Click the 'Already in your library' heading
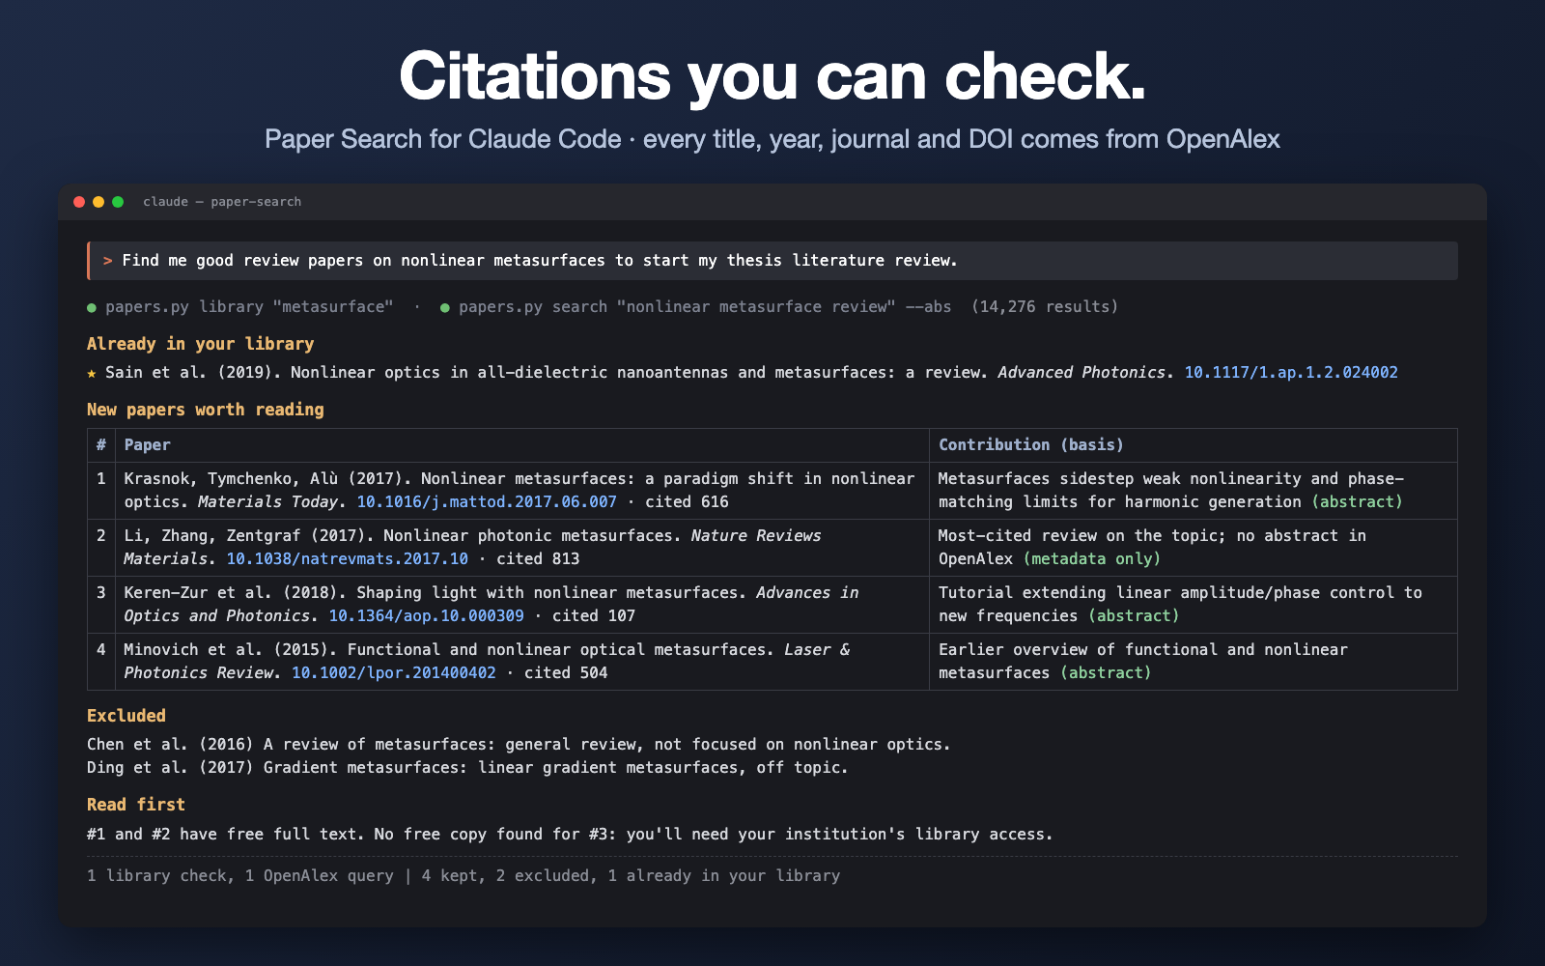The height and width of the screenshot is (966, 1545). tap(201, 344)
